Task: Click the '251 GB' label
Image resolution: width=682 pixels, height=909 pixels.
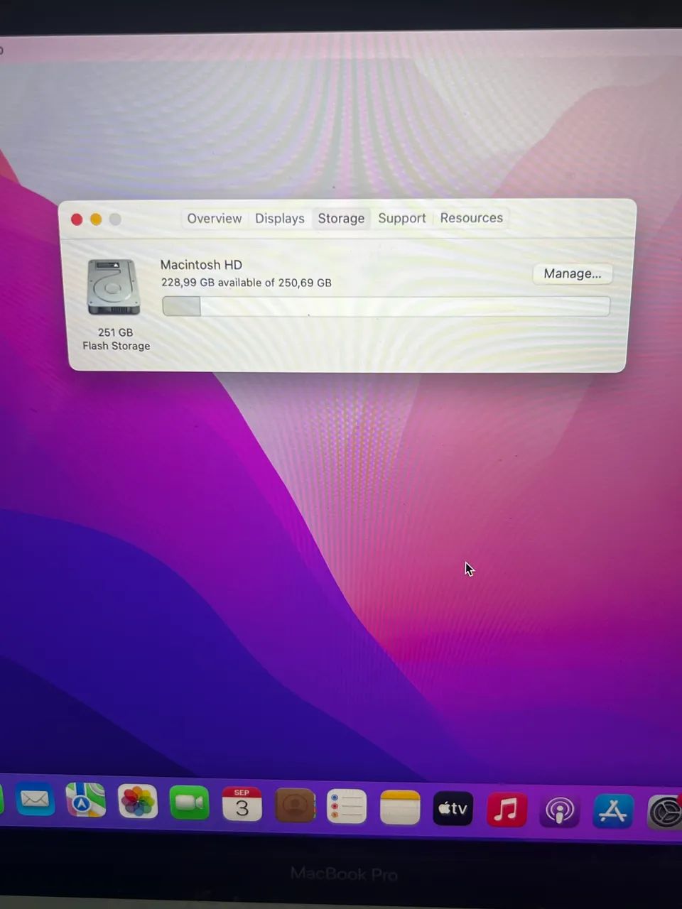Action: [x=116, y=332]
